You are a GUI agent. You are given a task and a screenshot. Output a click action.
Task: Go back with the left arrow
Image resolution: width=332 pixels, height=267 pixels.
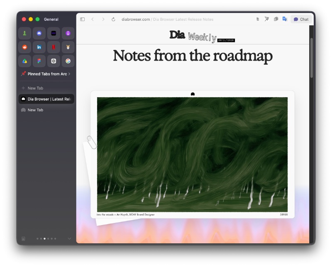coord(93,19)
